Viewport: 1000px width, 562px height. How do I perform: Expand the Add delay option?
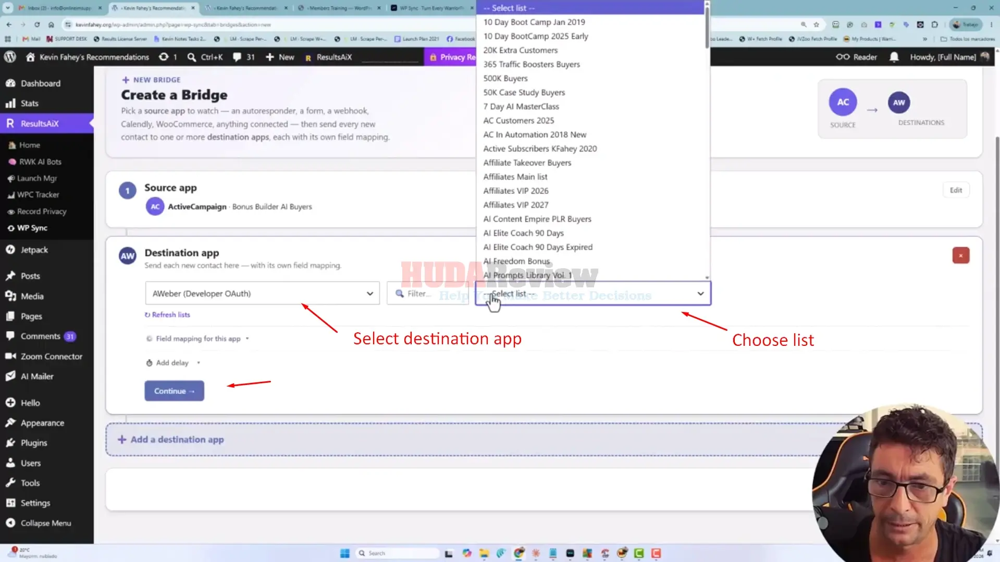pos(172,363)
